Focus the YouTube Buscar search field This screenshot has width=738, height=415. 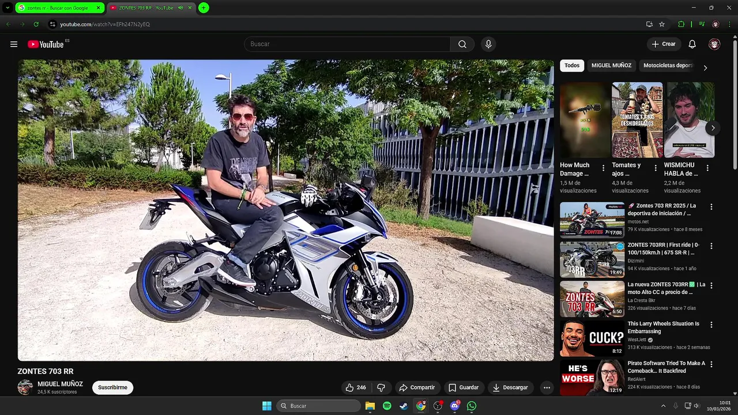click(x=347, y=44)
